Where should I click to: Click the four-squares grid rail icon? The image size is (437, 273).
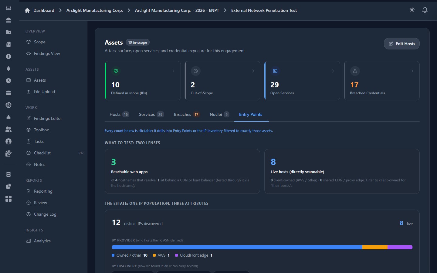(8, 199)
